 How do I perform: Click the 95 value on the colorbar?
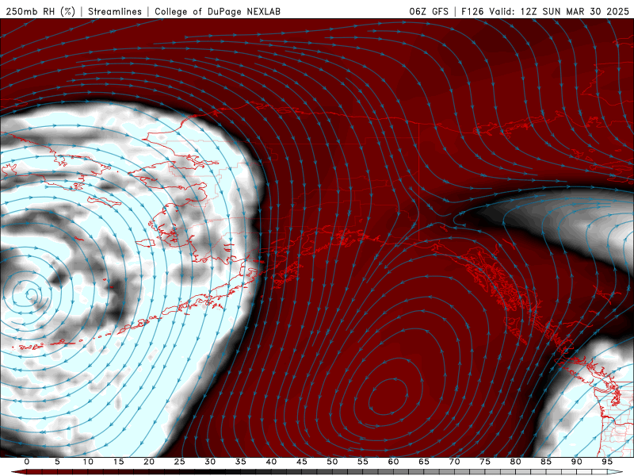(x=607, y=462)
